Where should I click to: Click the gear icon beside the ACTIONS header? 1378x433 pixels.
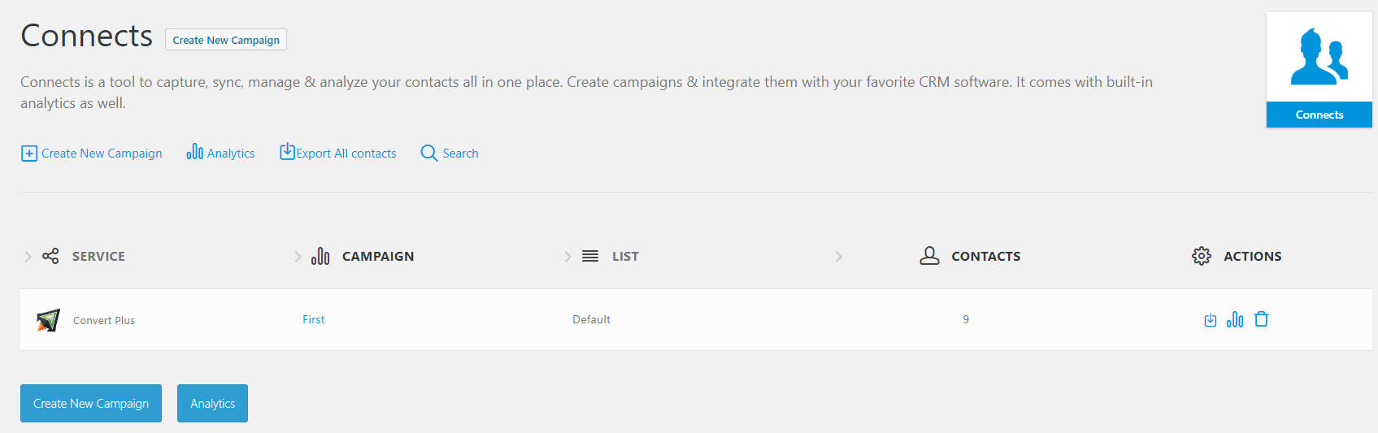(x=1201, y=256)
